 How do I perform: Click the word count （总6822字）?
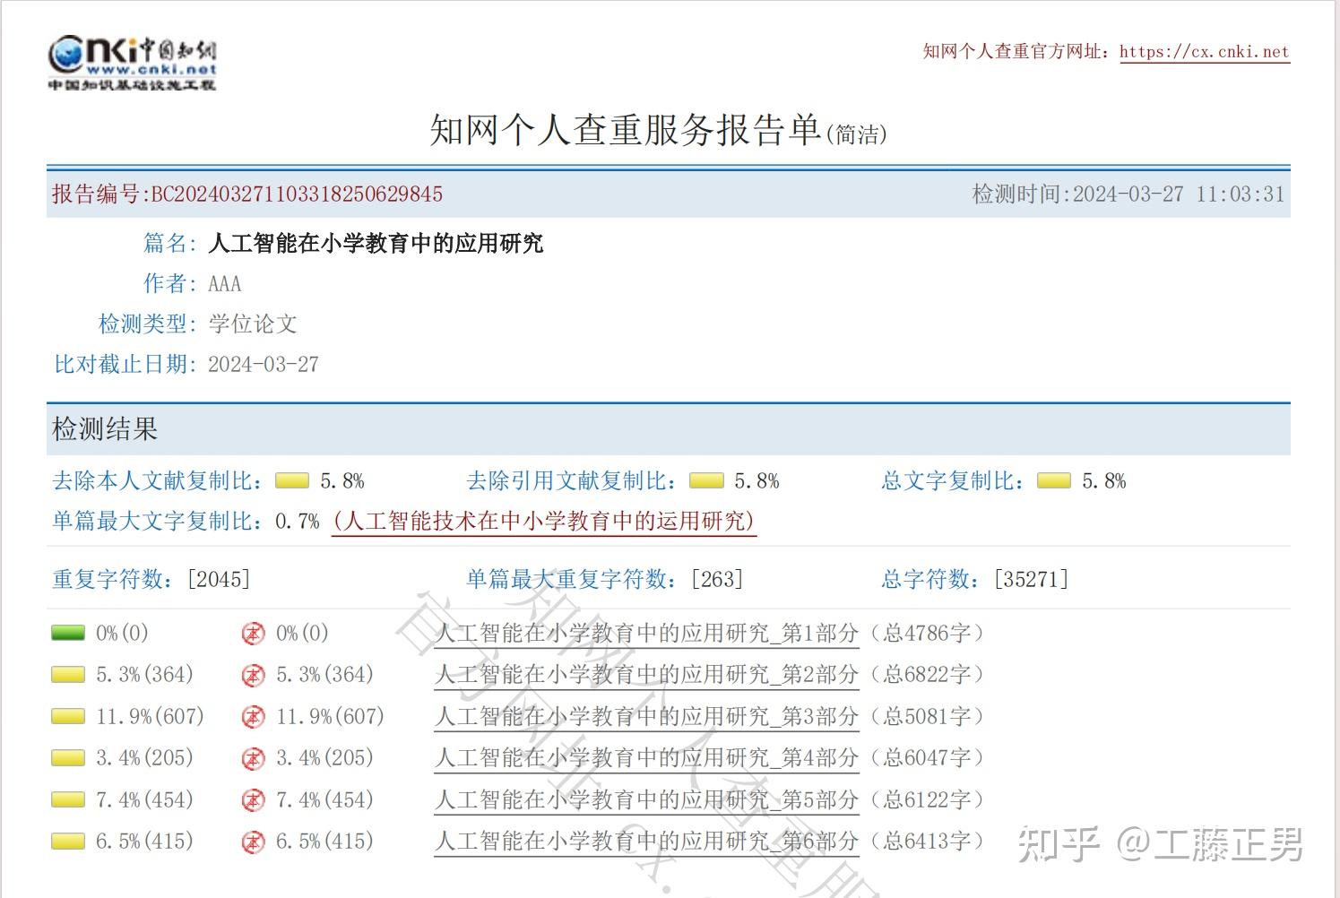(x=928, y=675)
